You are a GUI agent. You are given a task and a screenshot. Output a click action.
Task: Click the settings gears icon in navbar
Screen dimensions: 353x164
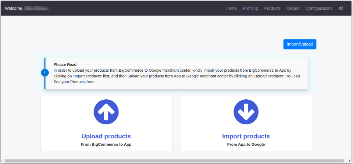[x=341, y=8]
